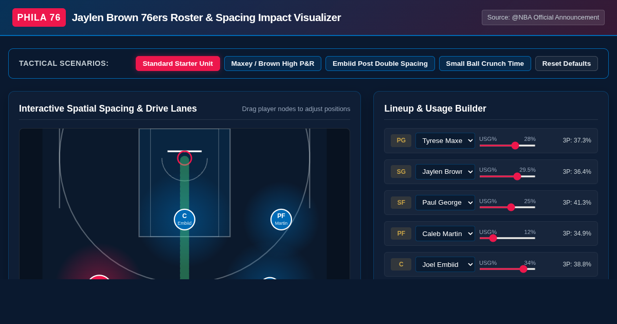Image resolution: width=617 pixels, height=324 pixels.
Task: Click the Interactive Spatial Spacing & Drive Lanes heading
Action: tap(108, 109)
